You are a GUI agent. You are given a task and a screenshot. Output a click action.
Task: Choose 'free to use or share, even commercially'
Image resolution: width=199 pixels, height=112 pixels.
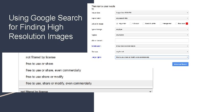[x=53, y=70]
